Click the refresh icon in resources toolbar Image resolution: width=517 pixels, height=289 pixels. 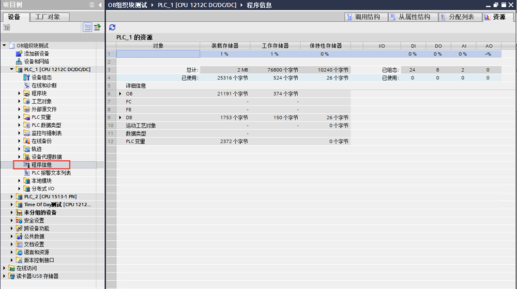[112, 27]
